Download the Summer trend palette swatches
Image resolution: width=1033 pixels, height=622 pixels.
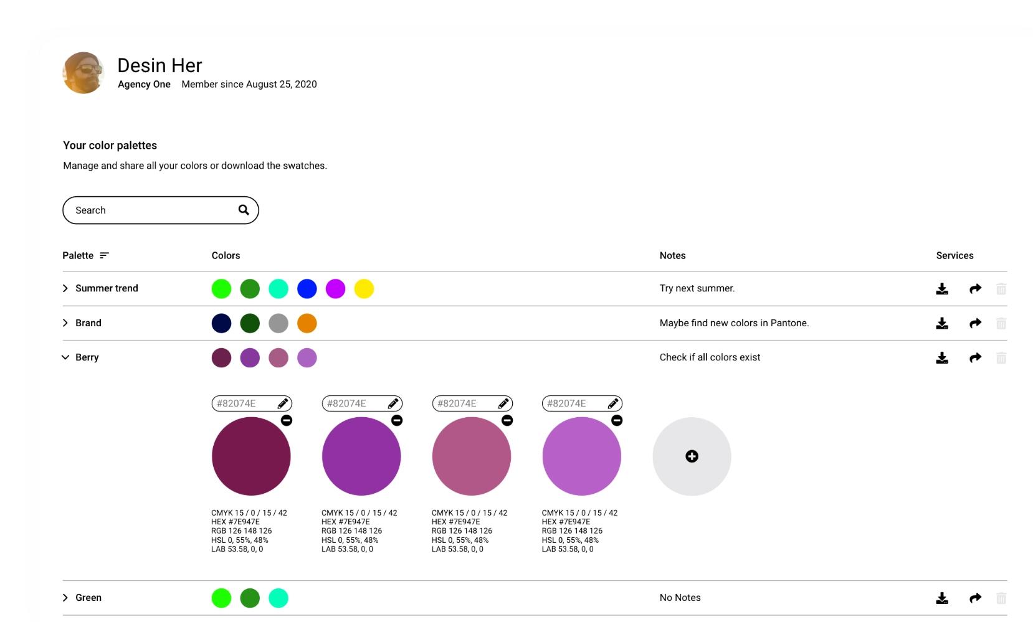click(x=942, y=288)
